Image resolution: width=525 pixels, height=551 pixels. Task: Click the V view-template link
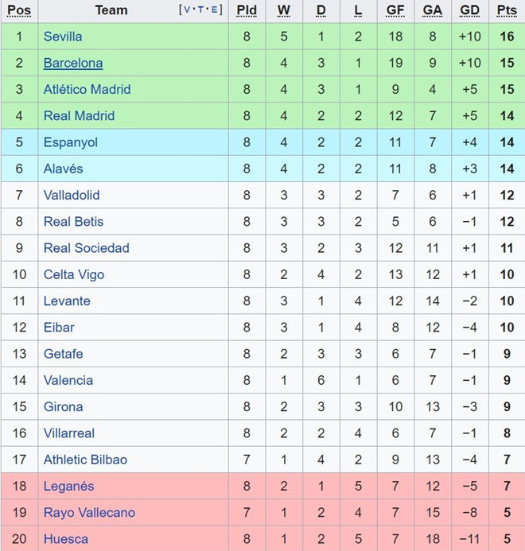[x=185, y=10]
